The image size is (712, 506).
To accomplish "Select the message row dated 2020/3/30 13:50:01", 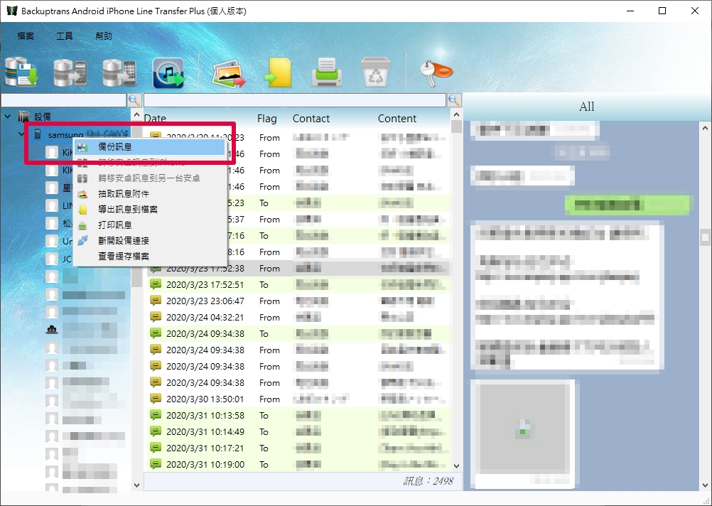I will 298,399.
